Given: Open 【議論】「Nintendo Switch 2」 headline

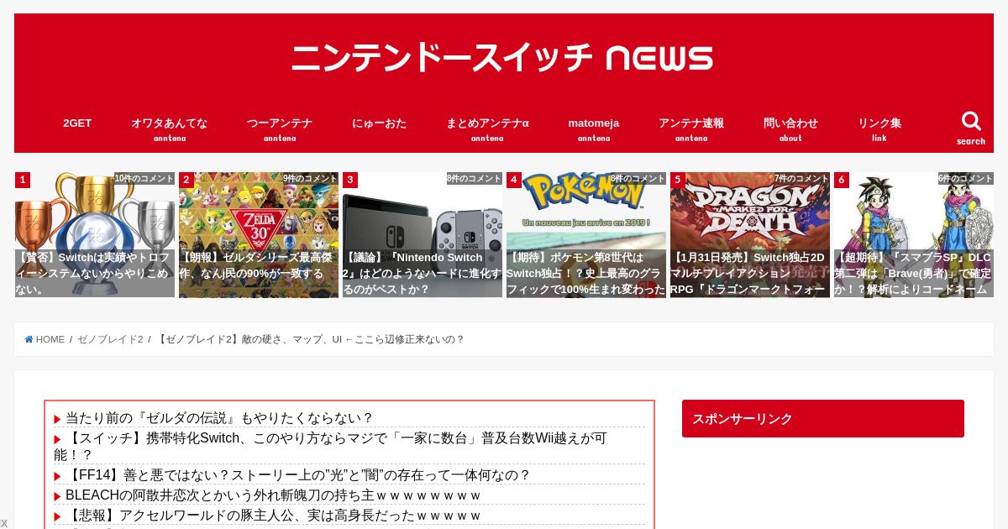Looking at the screenshot, I should 423,273.
